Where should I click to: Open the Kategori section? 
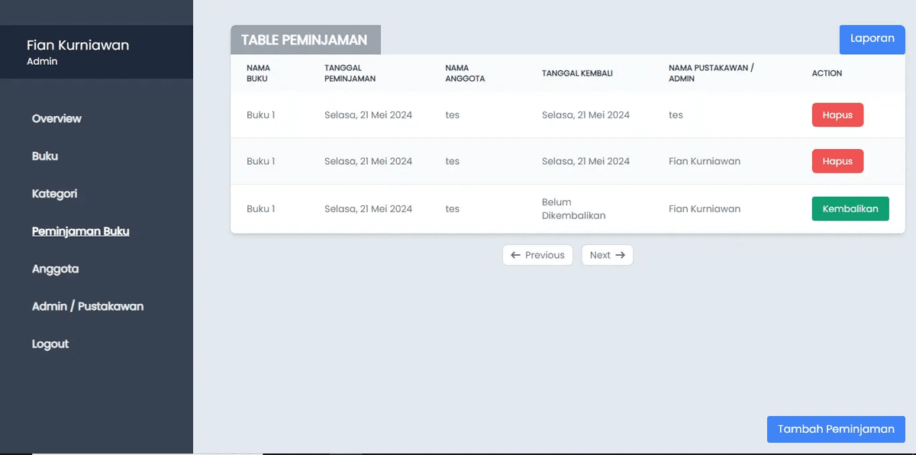54,194
